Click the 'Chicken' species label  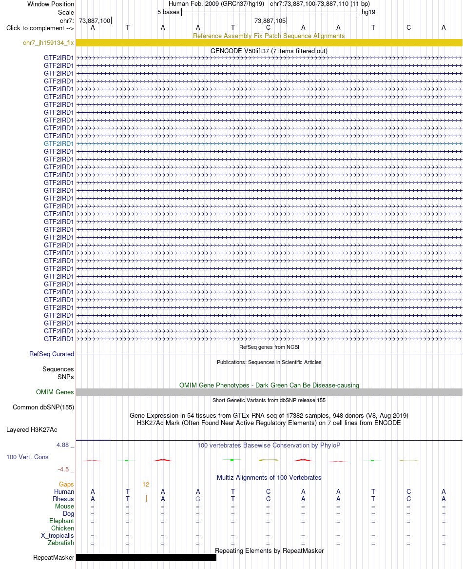tap(62, 528)
